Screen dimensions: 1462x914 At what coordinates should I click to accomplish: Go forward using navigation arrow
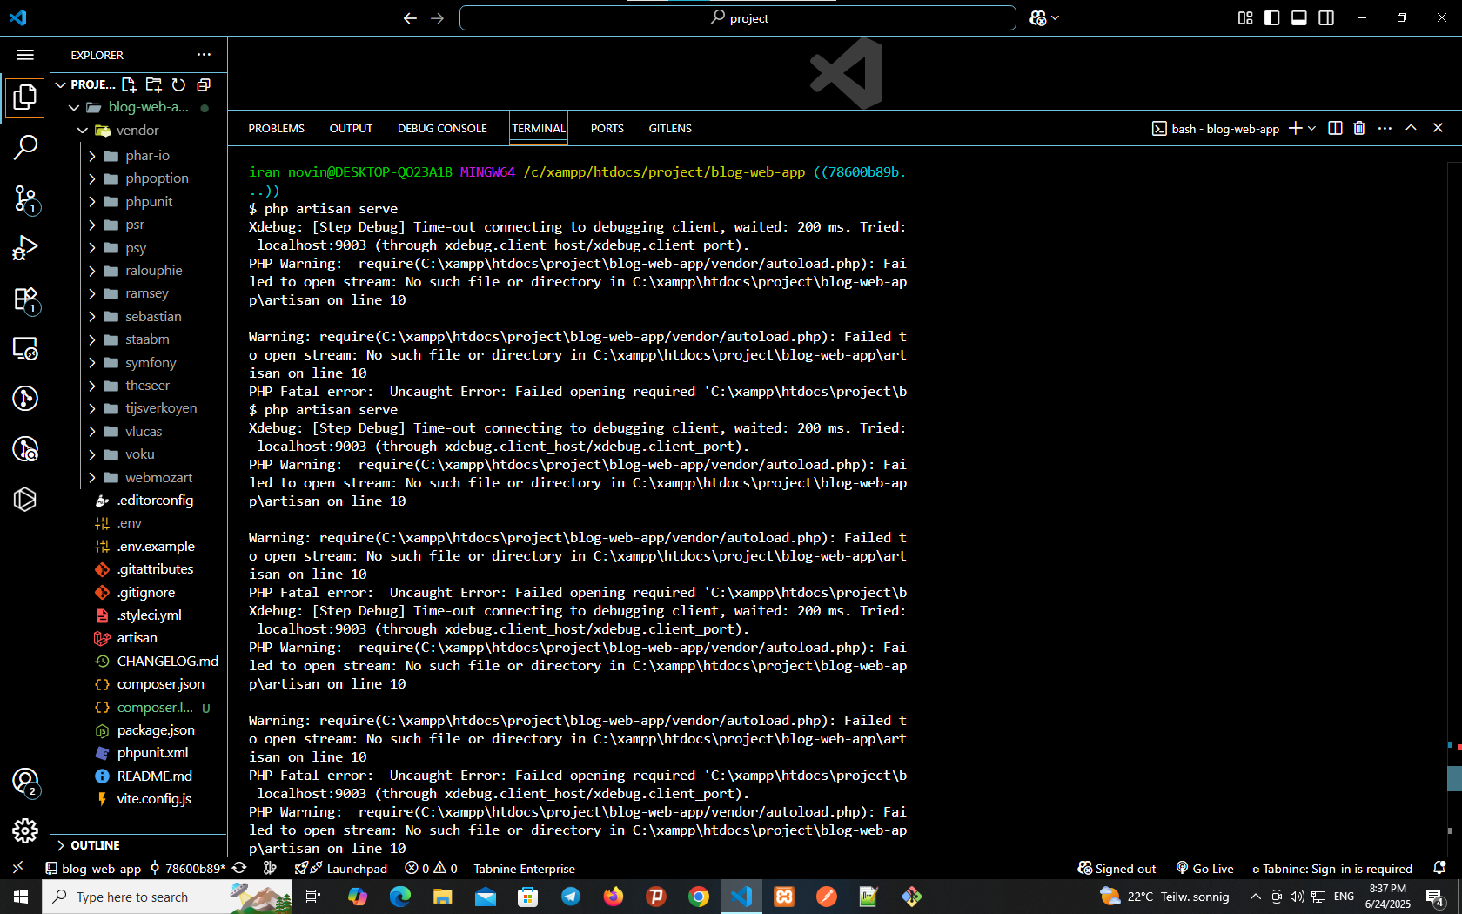(x=438, y=18)
